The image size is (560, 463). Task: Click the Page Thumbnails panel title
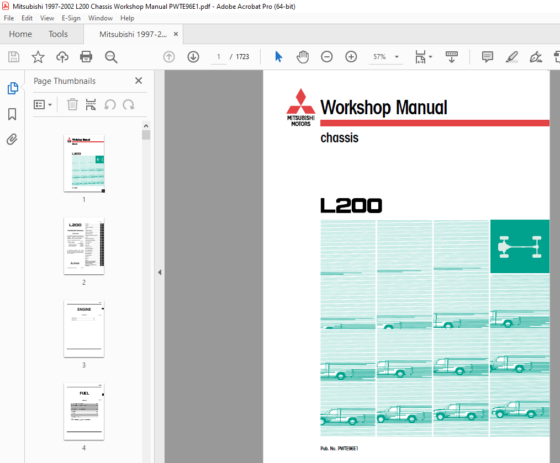65,81
